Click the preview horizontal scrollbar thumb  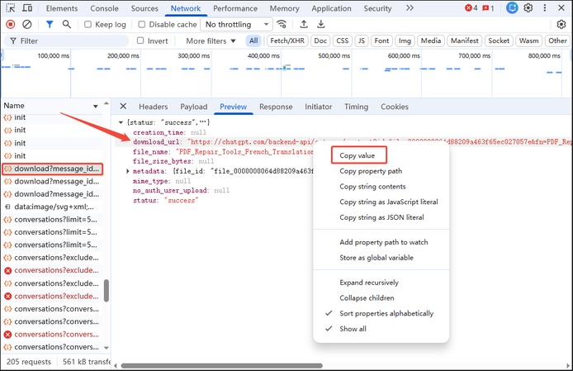pos(222,365)
